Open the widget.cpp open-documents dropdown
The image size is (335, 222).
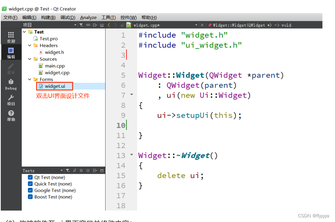[196, 25]
